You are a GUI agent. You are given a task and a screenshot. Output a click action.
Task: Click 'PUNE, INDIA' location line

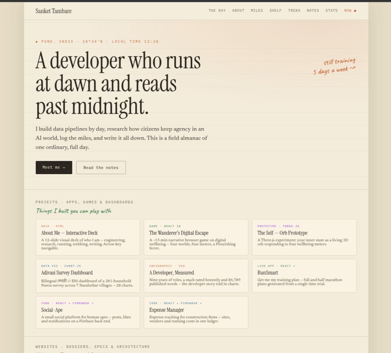(x=97, y=41)
